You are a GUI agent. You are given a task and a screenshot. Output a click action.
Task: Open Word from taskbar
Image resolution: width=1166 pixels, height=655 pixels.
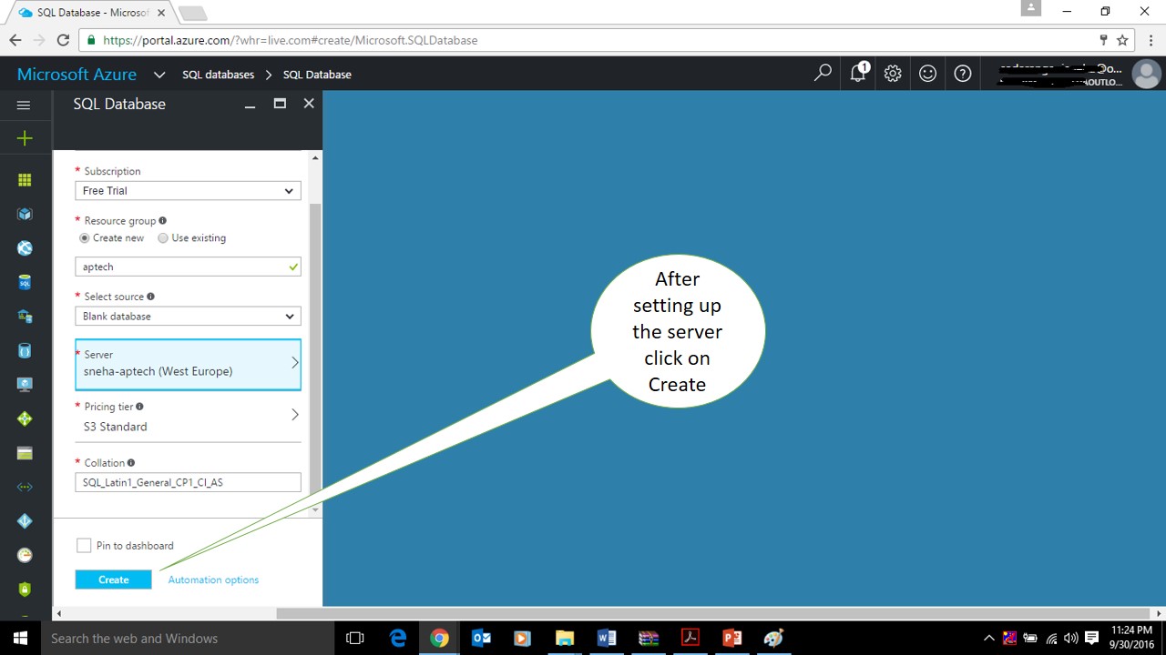click(x=607, y=638)
